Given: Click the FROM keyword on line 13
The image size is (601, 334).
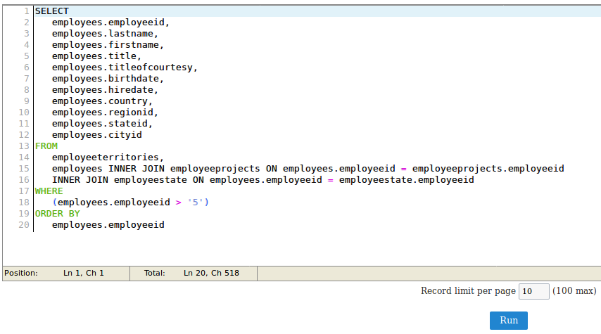Looking at the screenshot, I should [x=46, y=146].
